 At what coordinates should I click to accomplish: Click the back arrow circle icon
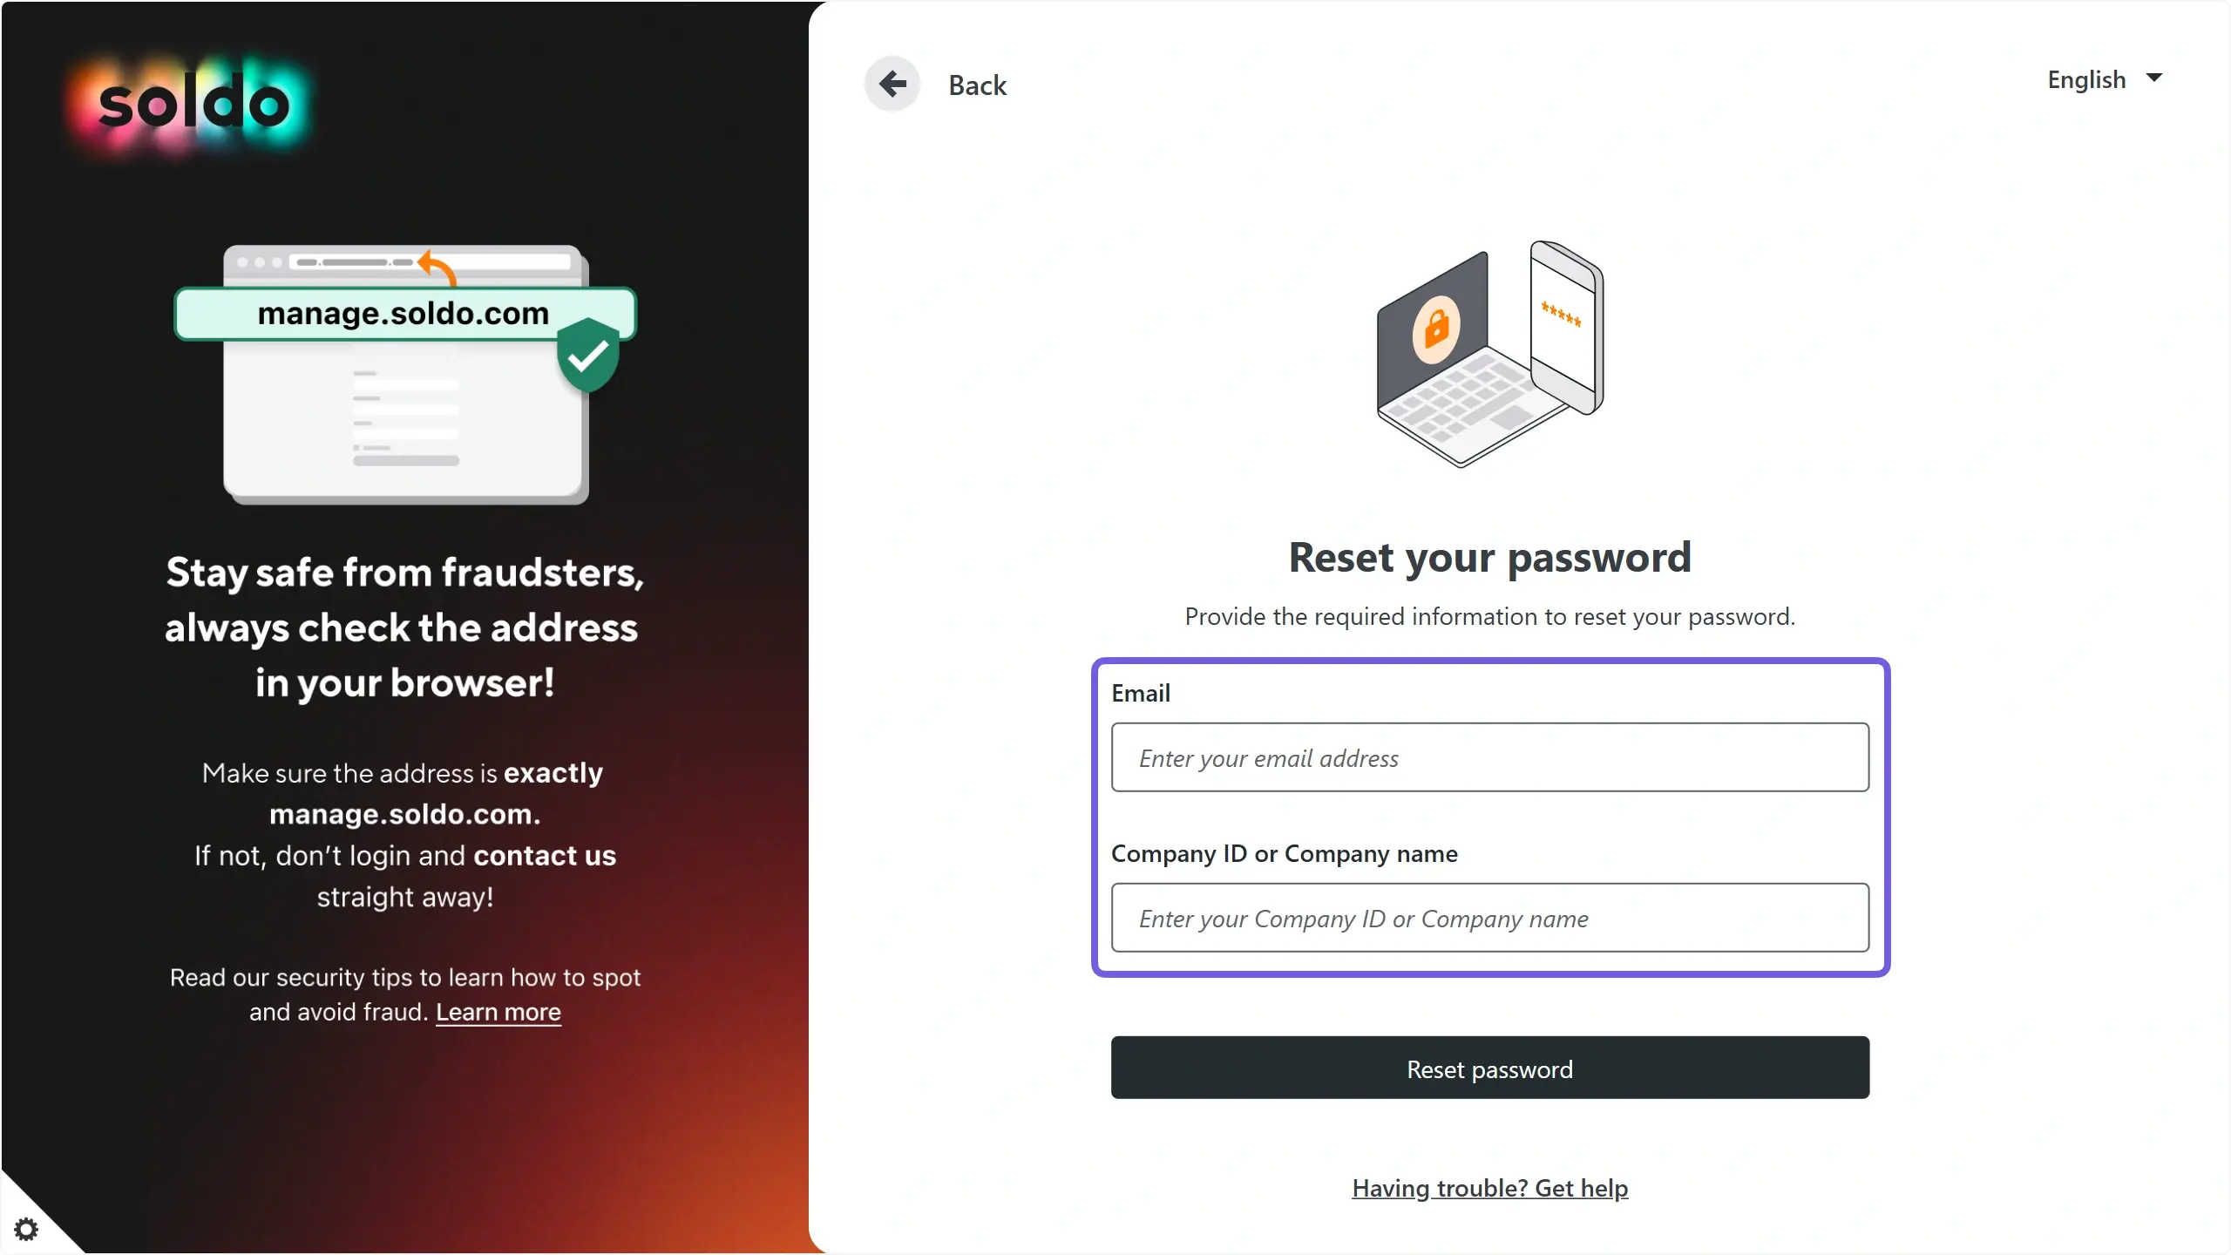click(x=892, y=85)
